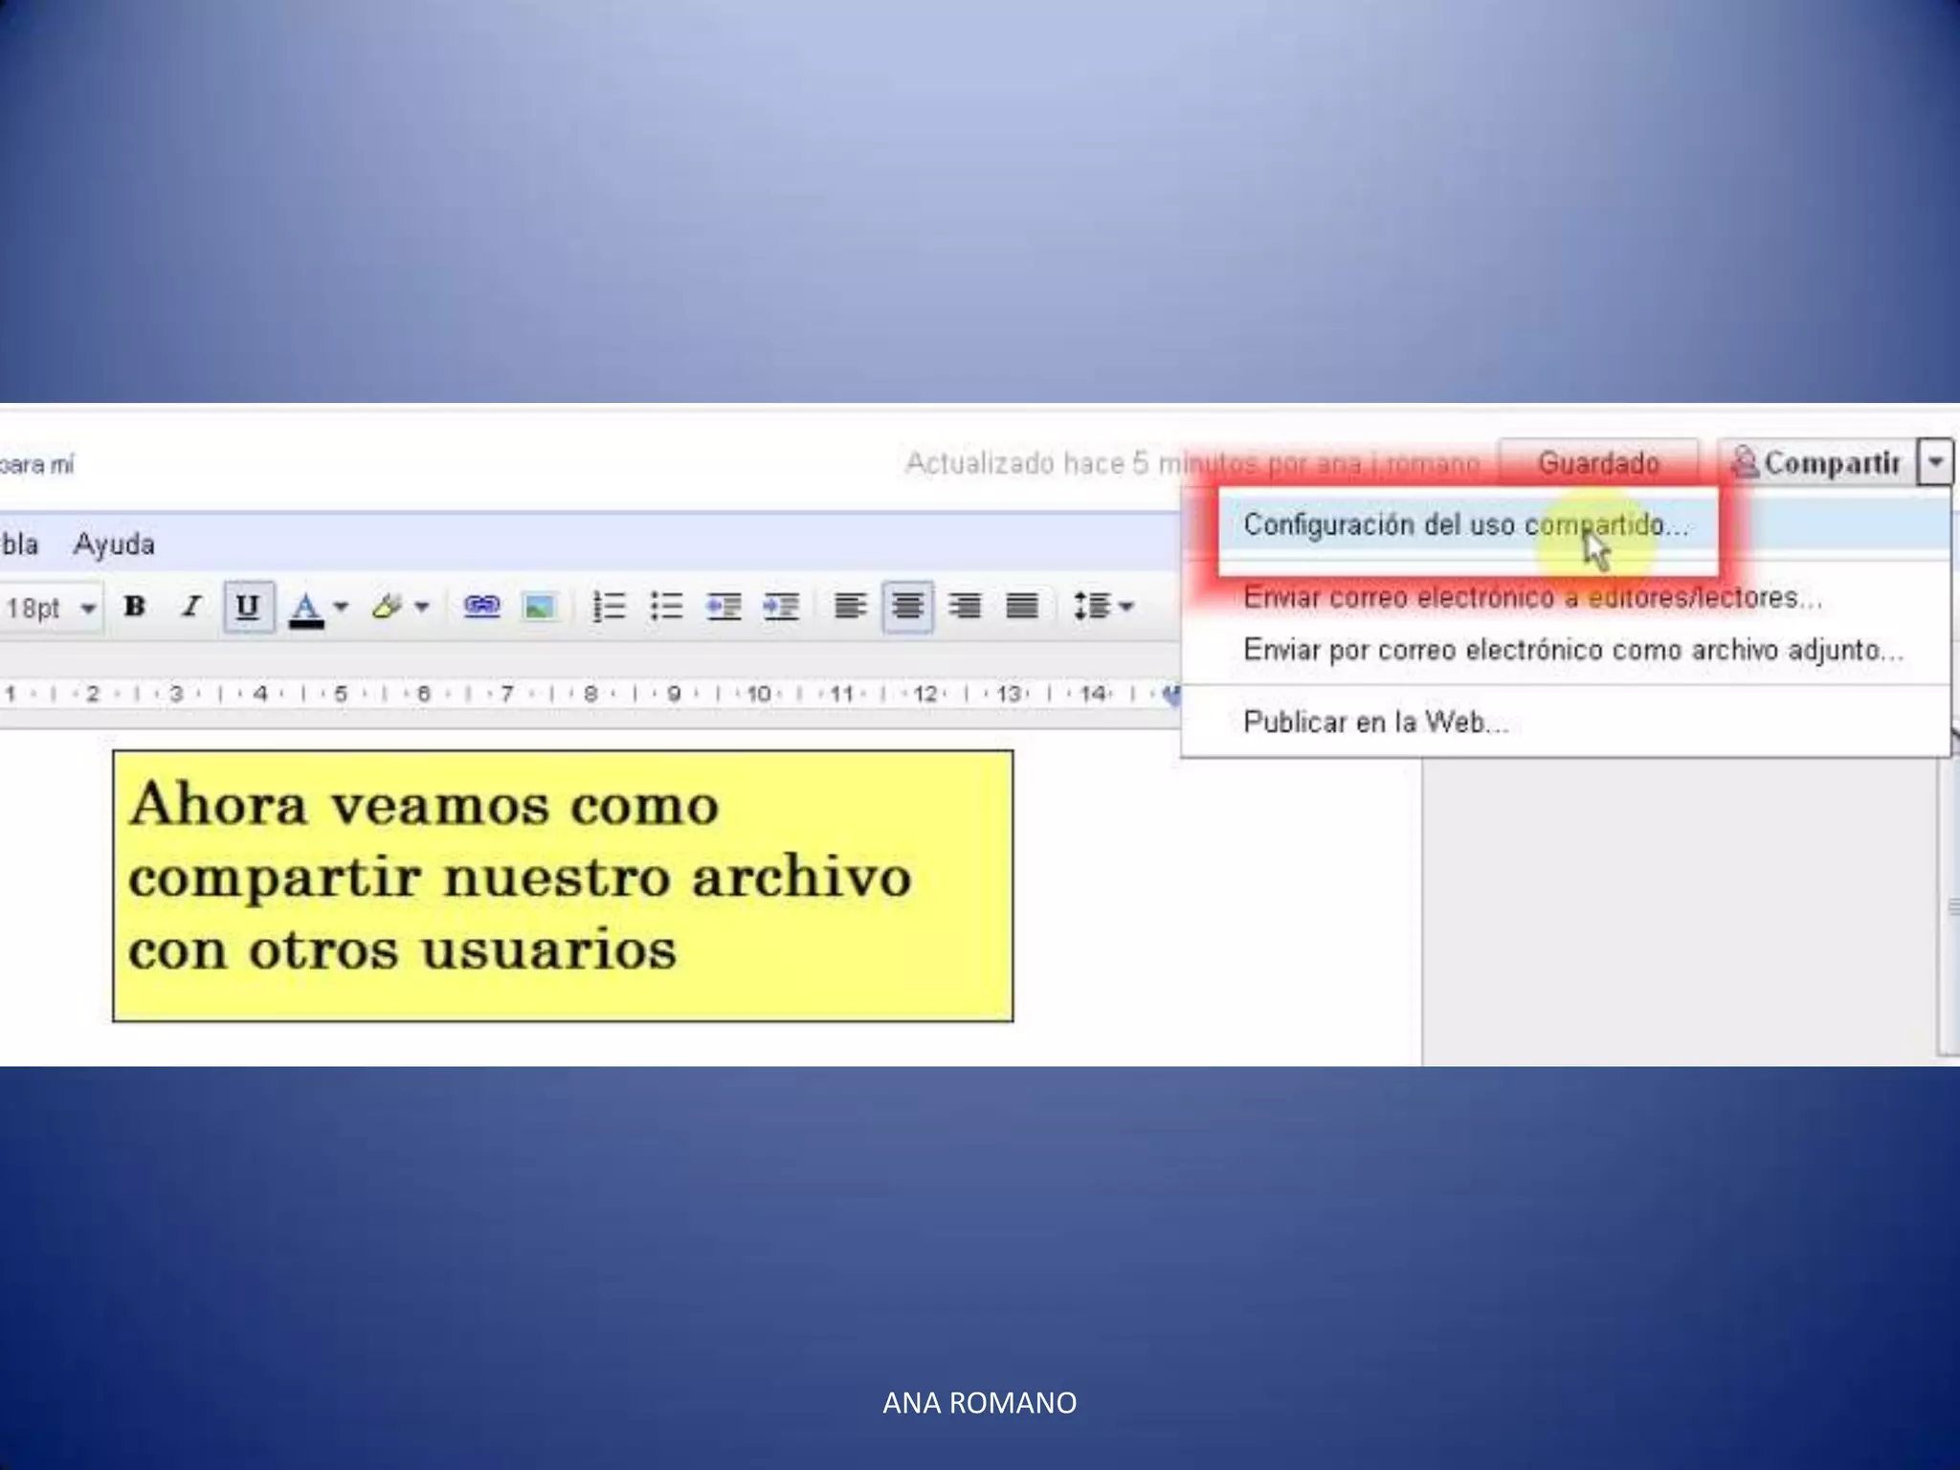This screenshot has height=1470, width=1960.
Task: Align text to the left
Action: (x=850, y=607)
